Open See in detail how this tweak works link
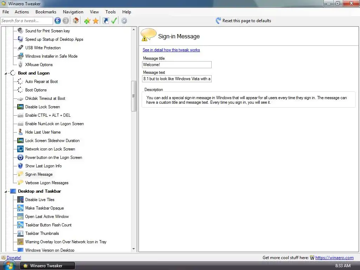The height and width of the screenshot is (270, 360). pyautogui.click(x=171, y=50)
